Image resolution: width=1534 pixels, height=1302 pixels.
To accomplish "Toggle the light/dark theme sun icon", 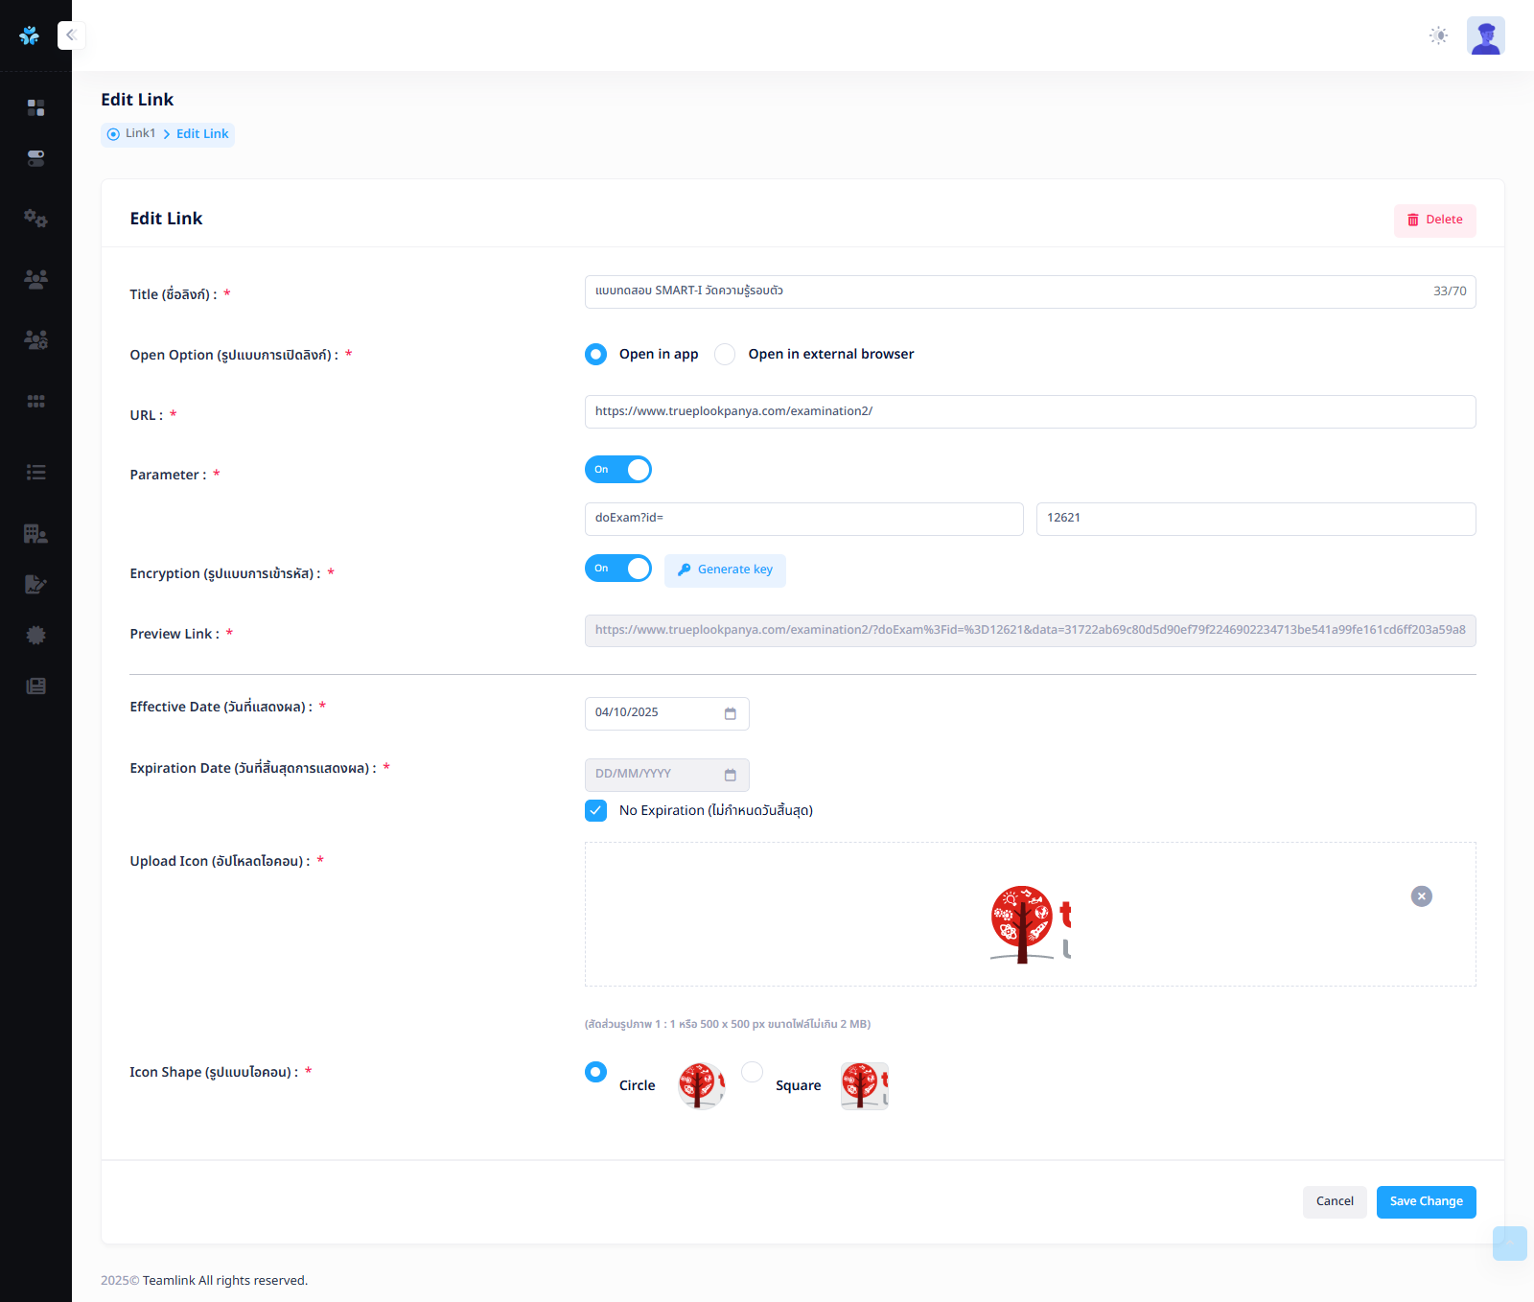I will (1438, 35).
